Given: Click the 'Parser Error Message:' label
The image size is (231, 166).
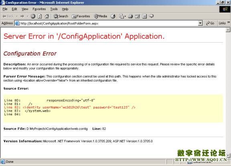Looking at the screenshot, I should [24, 76].
